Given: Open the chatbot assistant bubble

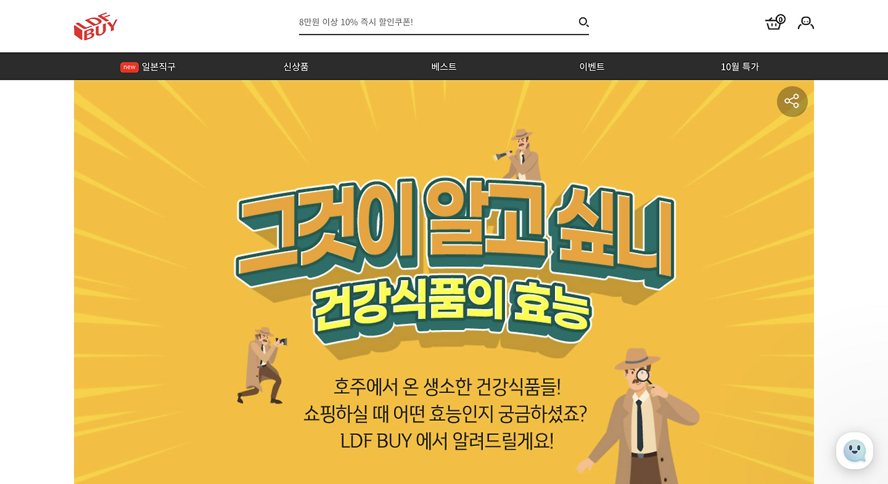Looking at the screenshot, I should pyautogui.click(x=855, y=451).
